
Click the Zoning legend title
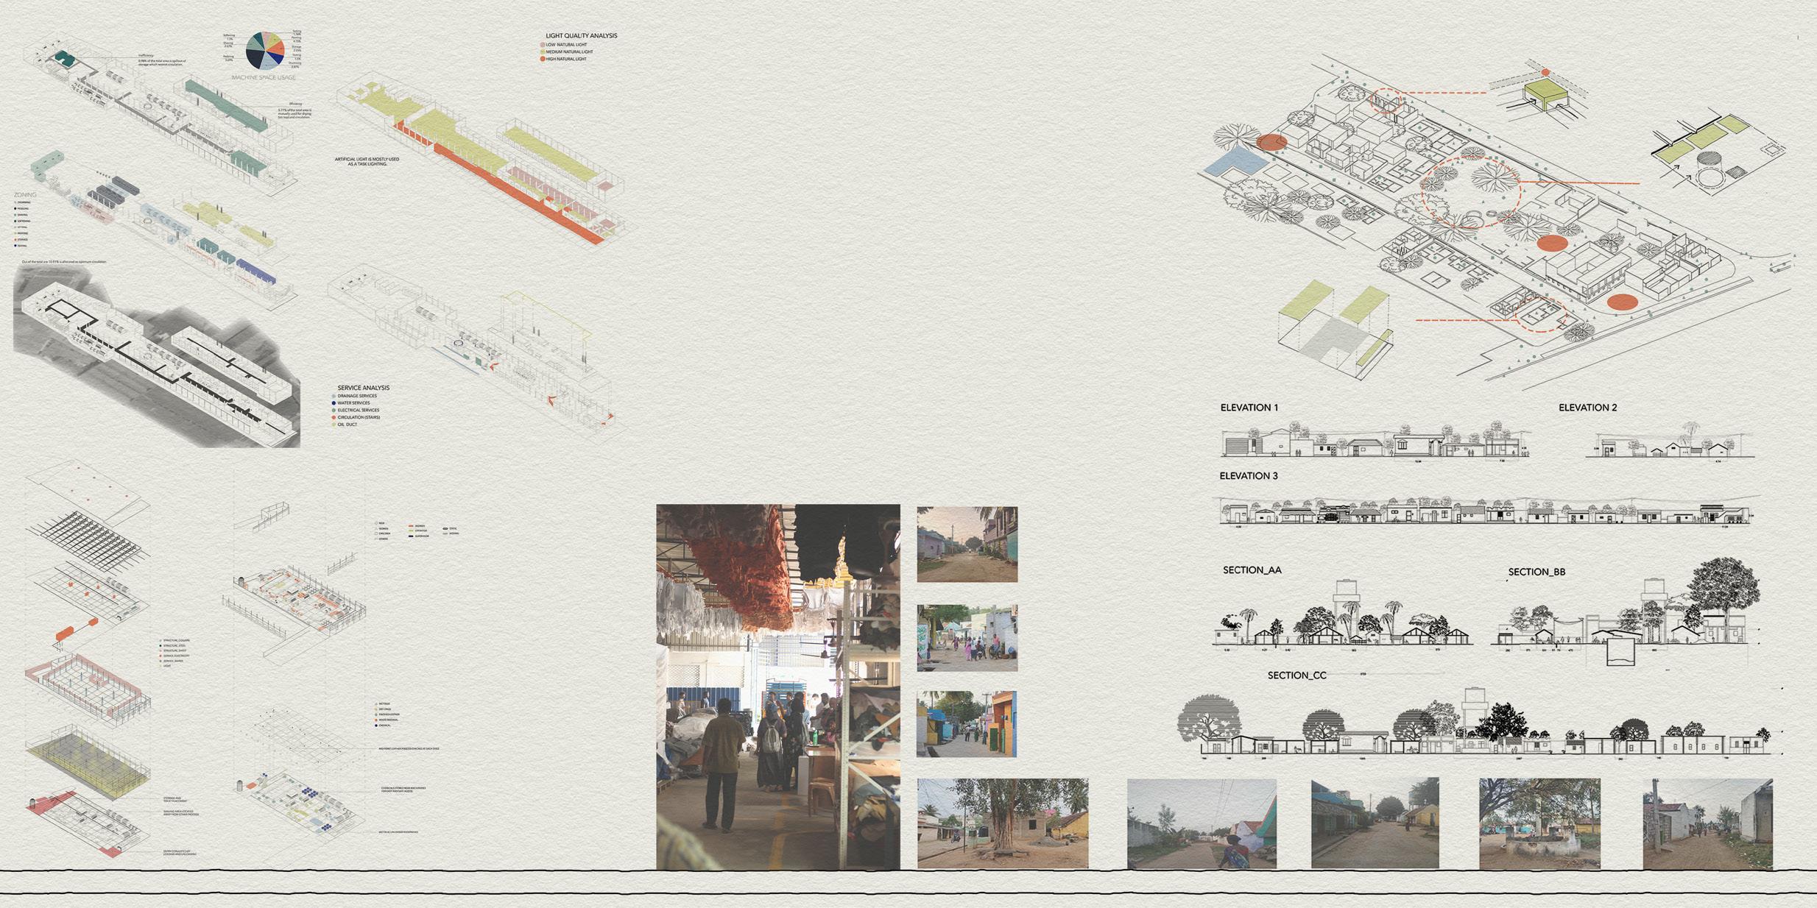click(x=25, y=195)
